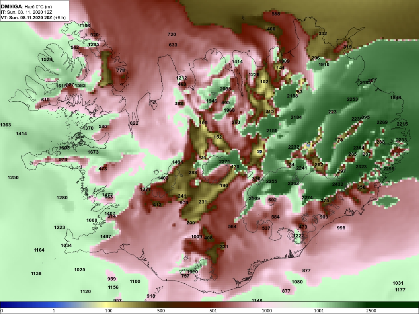Click the map value 1363
The width and height of the screenshot is (419, 314).
5,125
